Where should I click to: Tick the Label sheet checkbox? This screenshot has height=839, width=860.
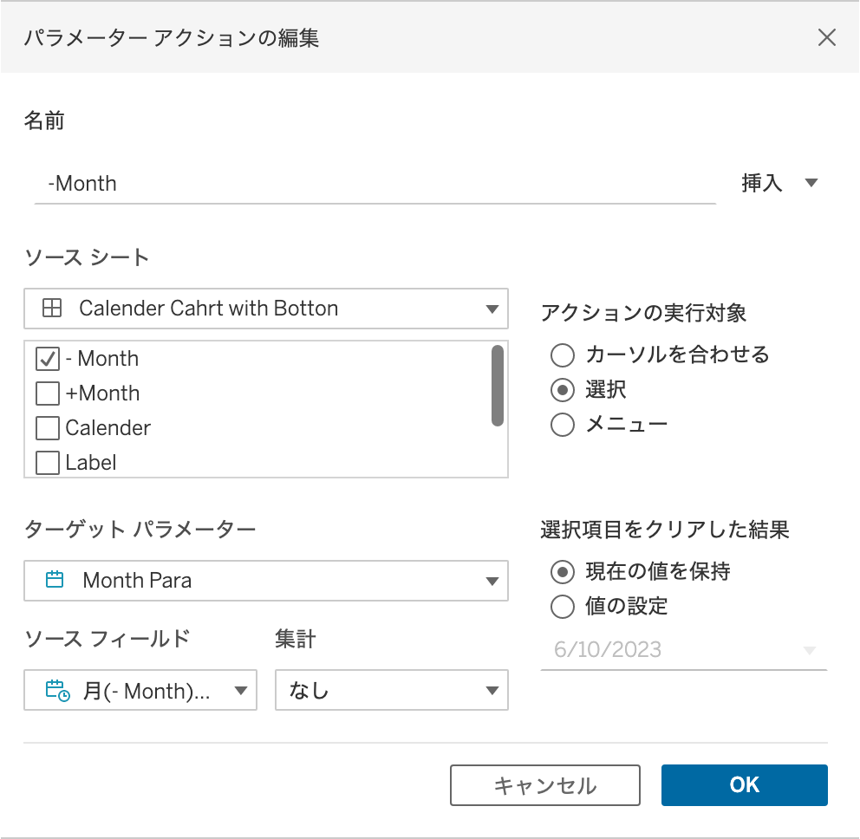point(48,463)
